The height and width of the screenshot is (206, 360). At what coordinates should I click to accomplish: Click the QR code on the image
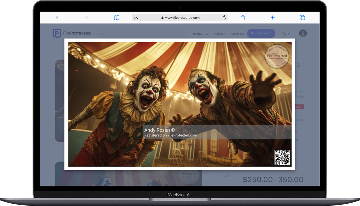[x=282, y=157]
